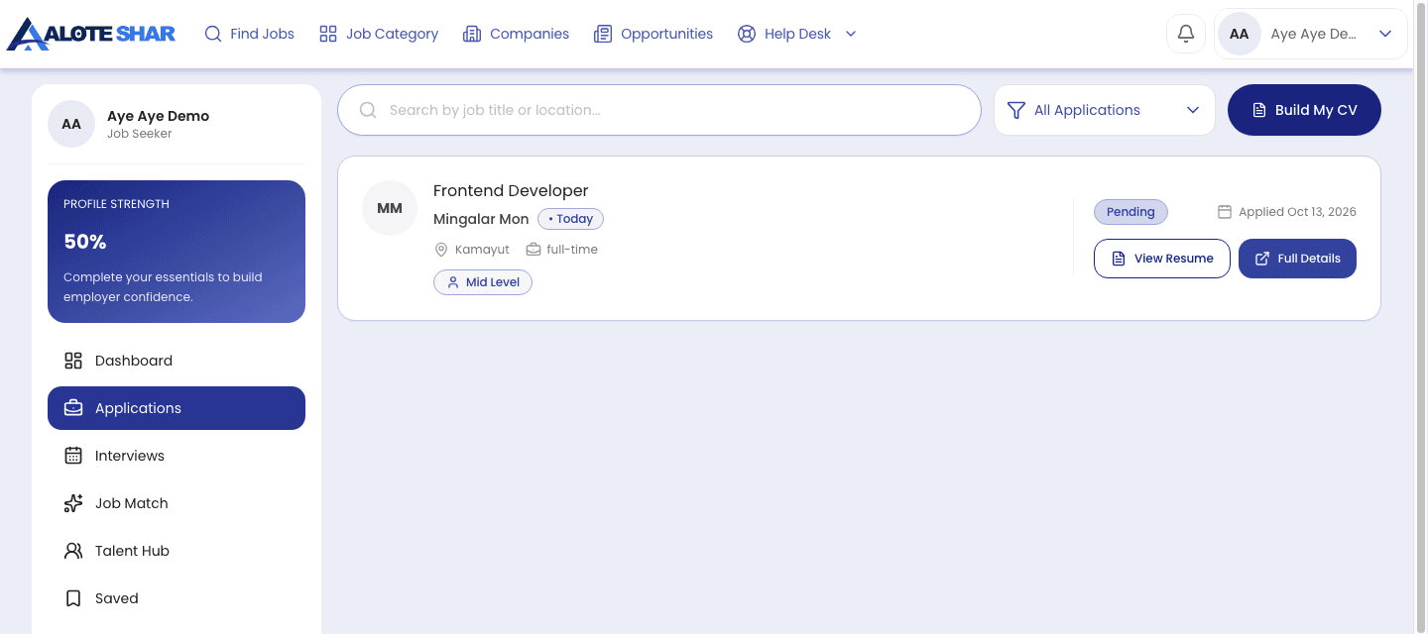Click the Dashboard grid icon in sidebar

(73, 361)
